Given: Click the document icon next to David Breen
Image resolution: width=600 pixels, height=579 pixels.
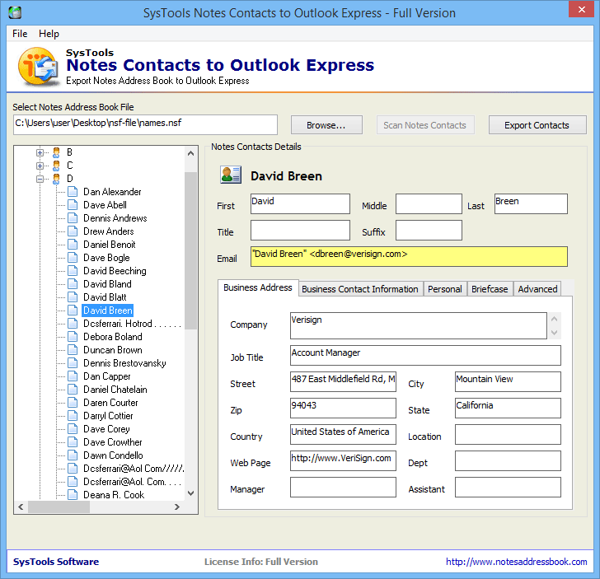Looking at the screenshot, I should pos(73,311).
